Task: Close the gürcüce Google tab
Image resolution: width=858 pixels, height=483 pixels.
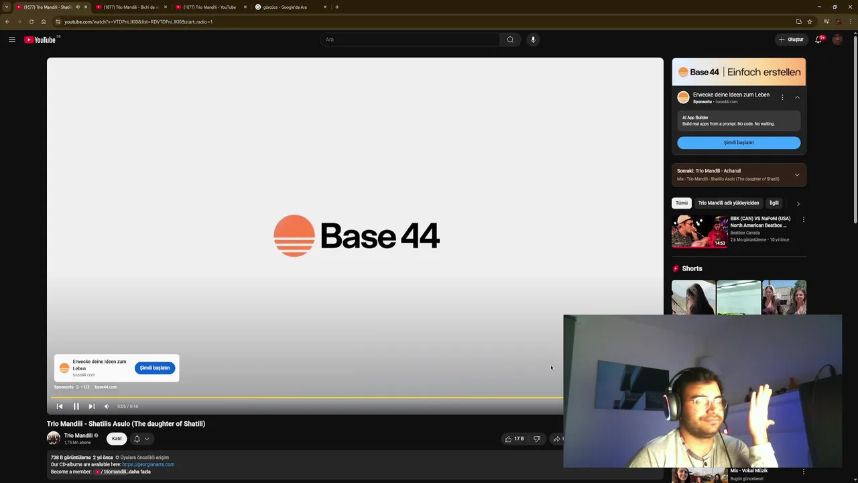Action: pos(325,7)
